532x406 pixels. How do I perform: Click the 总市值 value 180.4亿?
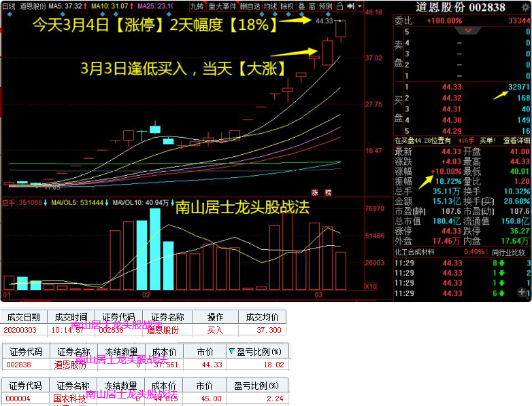point(446,221)
